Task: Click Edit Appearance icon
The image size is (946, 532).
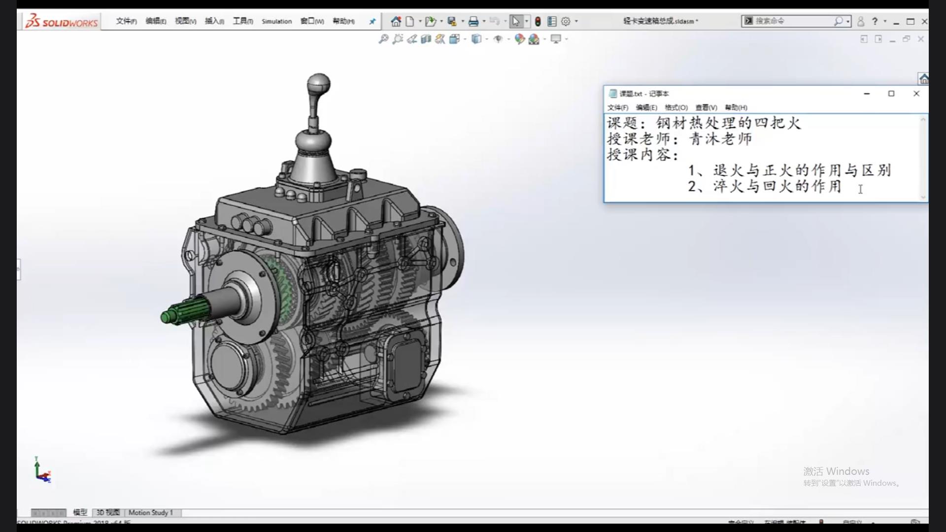Action: (x=519, y=39)
